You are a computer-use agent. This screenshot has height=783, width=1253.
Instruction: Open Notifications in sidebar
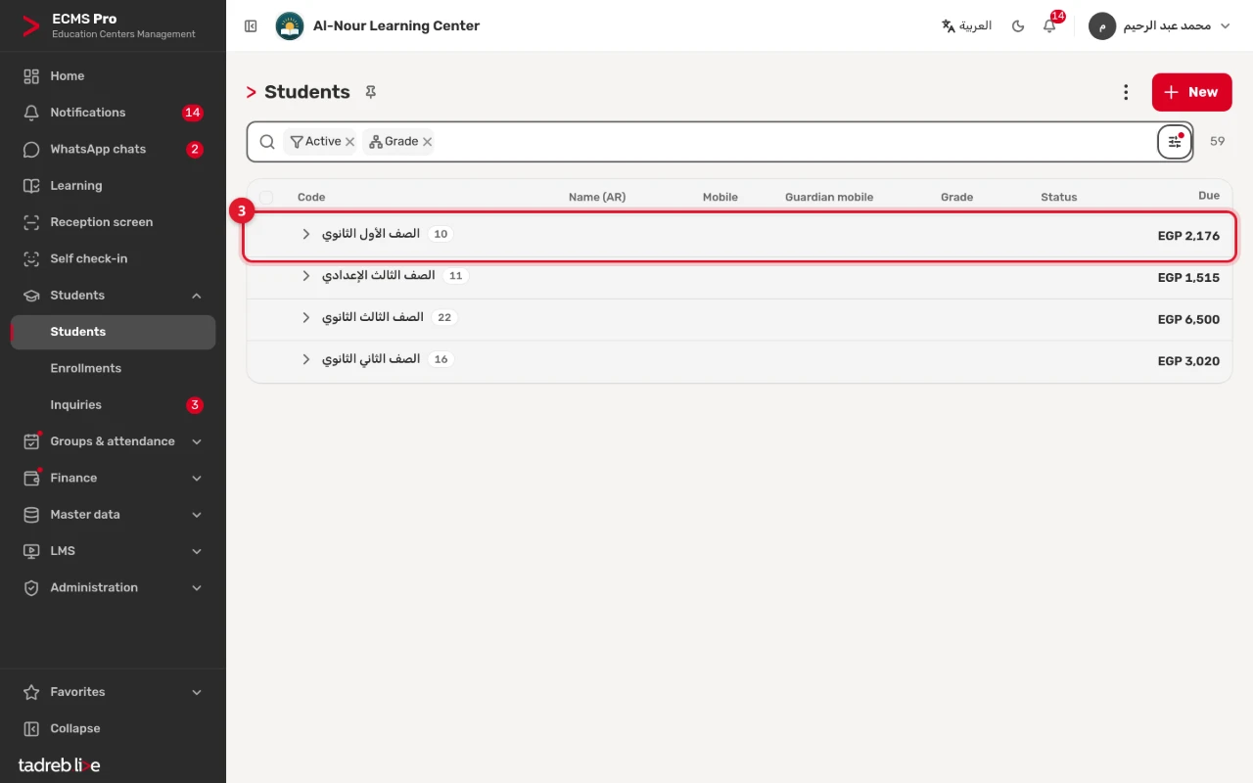pos(113,113)
